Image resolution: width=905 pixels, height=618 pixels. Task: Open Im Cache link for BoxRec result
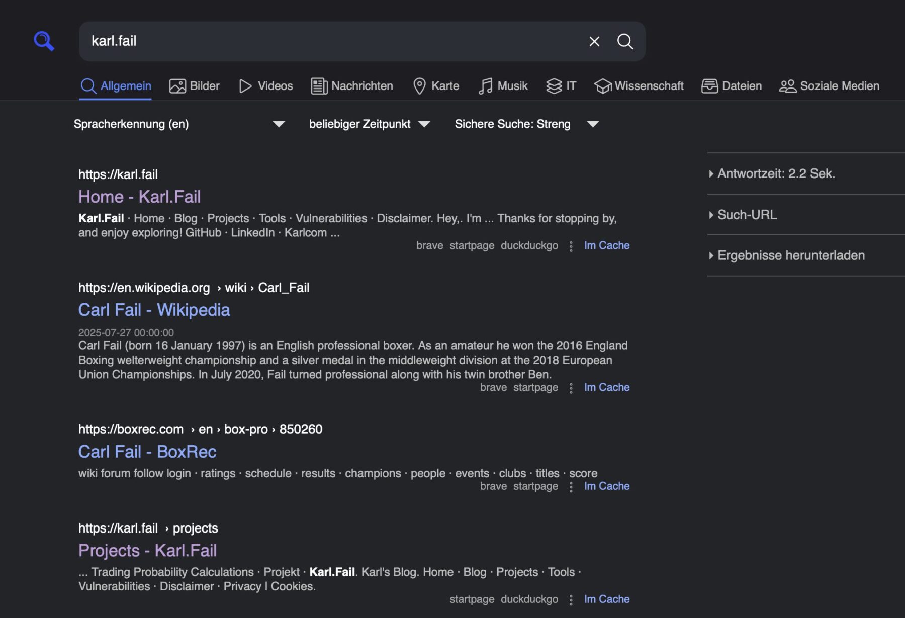pos(606,486)
